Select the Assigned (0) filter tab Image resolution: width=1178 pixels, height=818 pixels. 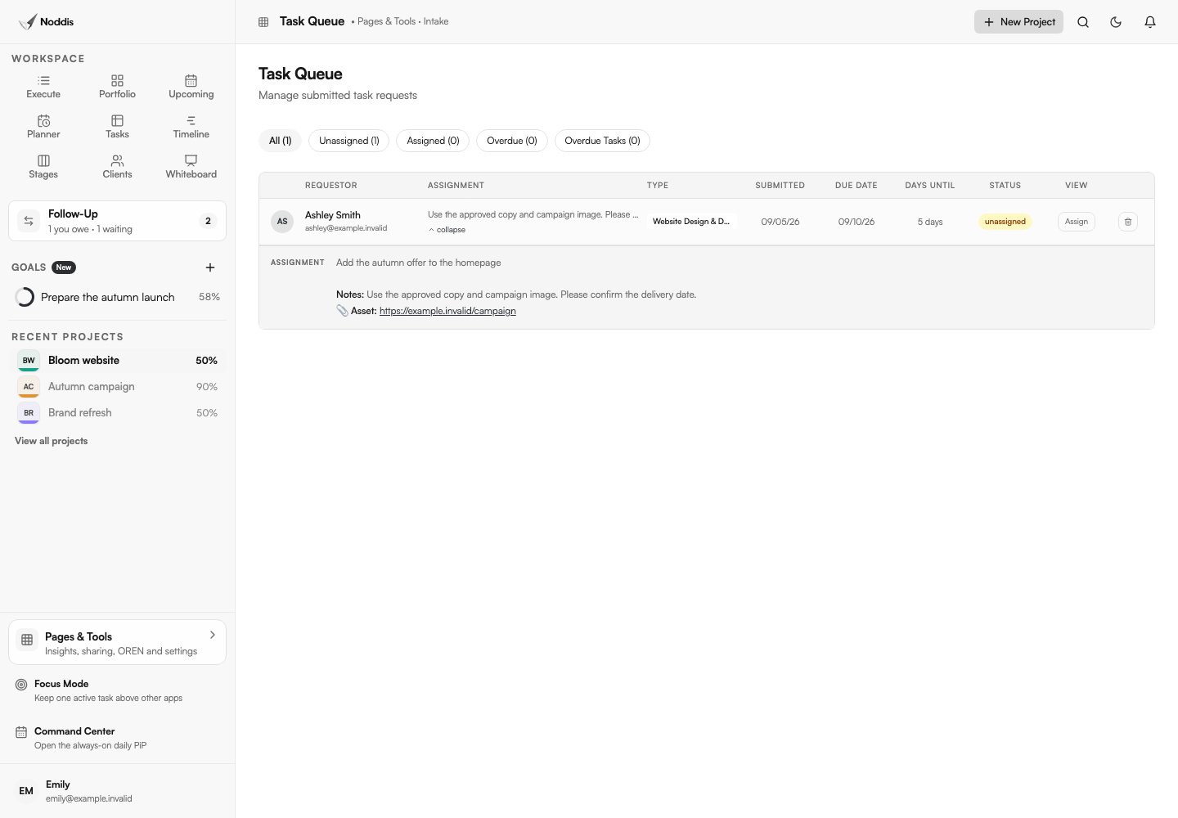pyautogui.click(x=433, y=141)
